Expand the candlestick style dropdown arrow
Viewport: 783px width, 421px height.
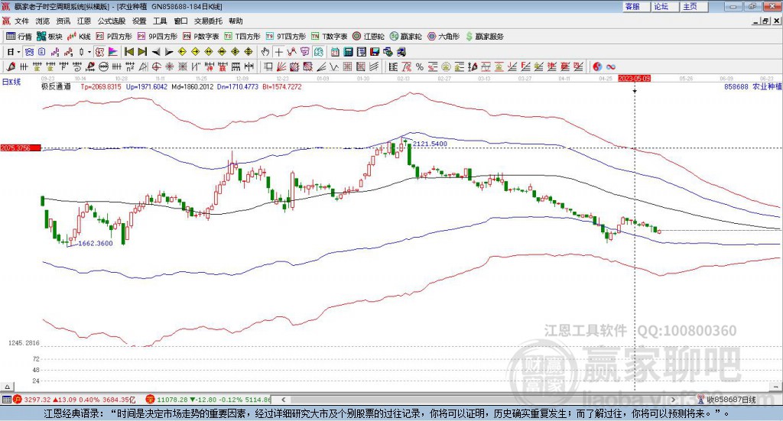tap(89, 52)
